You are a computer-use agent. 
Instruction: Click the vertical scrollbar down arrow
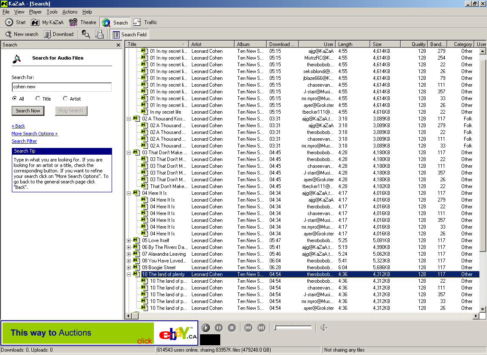click(482, 309)
